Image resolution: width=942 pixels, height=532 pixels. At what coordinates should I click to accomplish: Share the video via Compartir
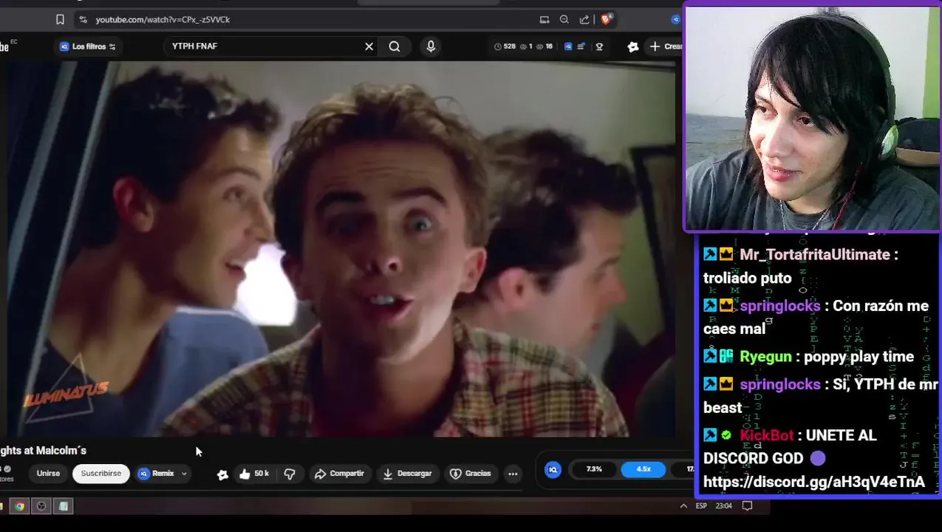339,474
